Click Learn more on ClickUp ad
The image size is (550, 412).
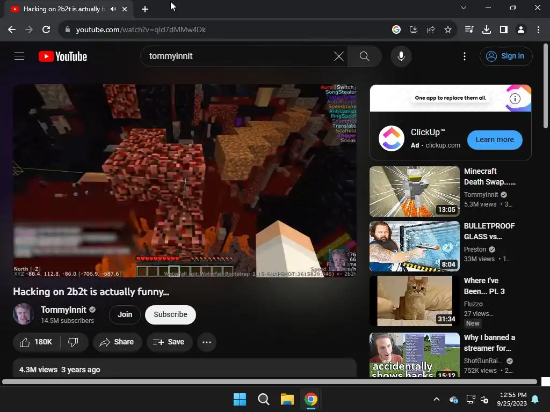[495, 140]
